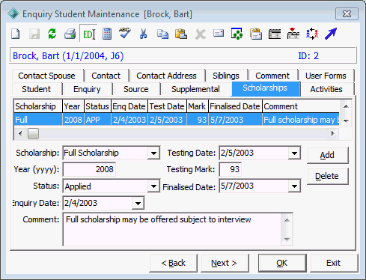
Task: Click the Cut scissors icon
Action: point(143,34)
